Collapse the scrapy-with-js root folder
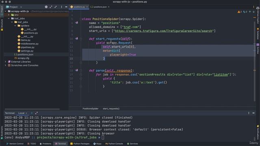 (5, 11)
